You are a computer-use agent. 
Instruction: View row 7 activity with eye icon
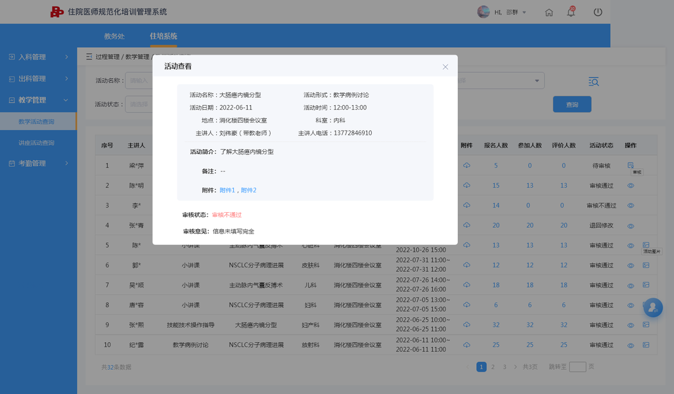click(631, 285)
